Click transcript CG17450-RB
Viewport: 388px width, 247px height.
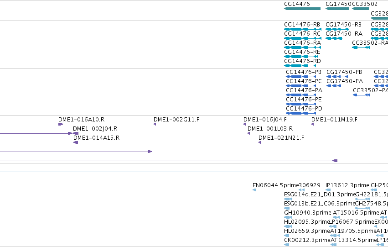point(343,25)
